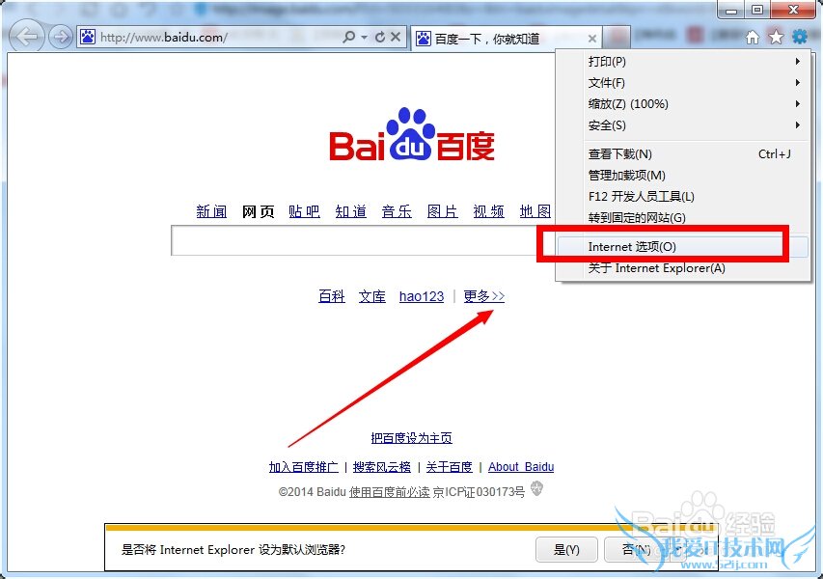Image resolution: width=823 pixels, height=579 pixels.
Task: Open the 地图 link
Action: tap(535, 211)
